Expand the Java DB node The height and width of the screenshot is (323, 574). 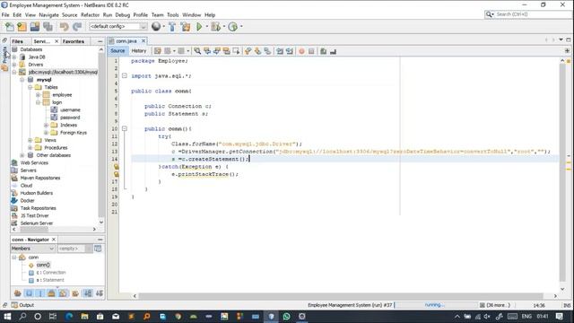coord(14,57)
